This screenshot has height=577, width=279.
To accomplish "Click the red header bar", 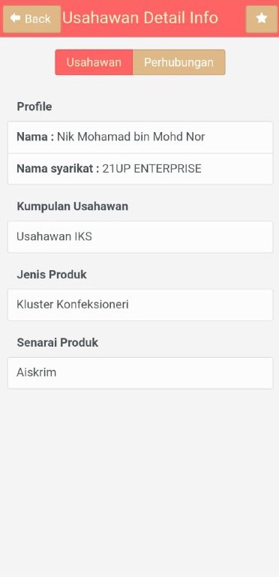I will (x=139, y=19).
